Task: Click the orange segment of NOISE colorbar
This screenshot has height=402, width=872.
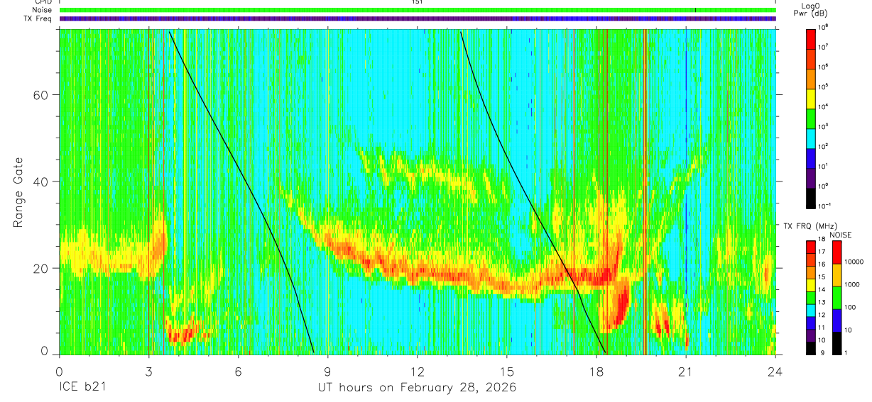Action: pyautogui.click(x=837, y=275)
